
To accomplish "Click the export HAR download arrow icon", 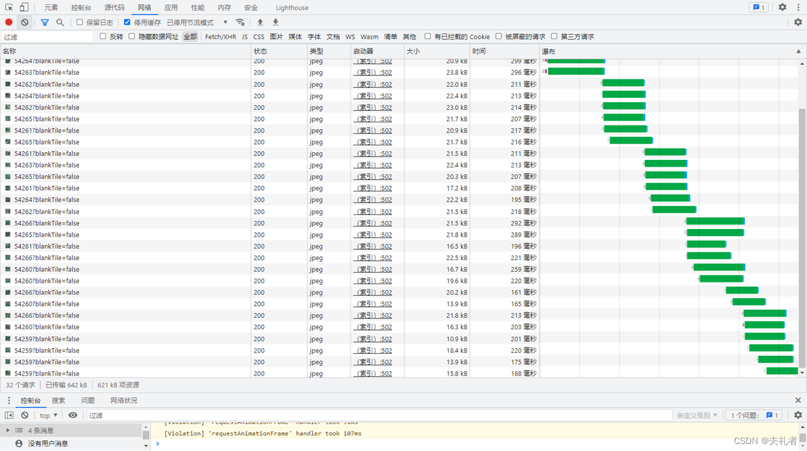I will [276, 22].
